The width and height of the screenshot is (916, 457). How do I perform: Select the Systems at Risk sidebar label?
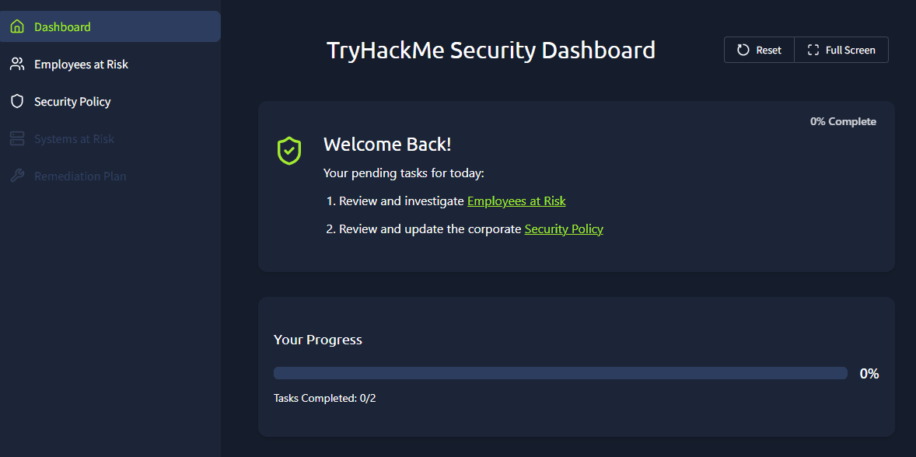point(74,139)
